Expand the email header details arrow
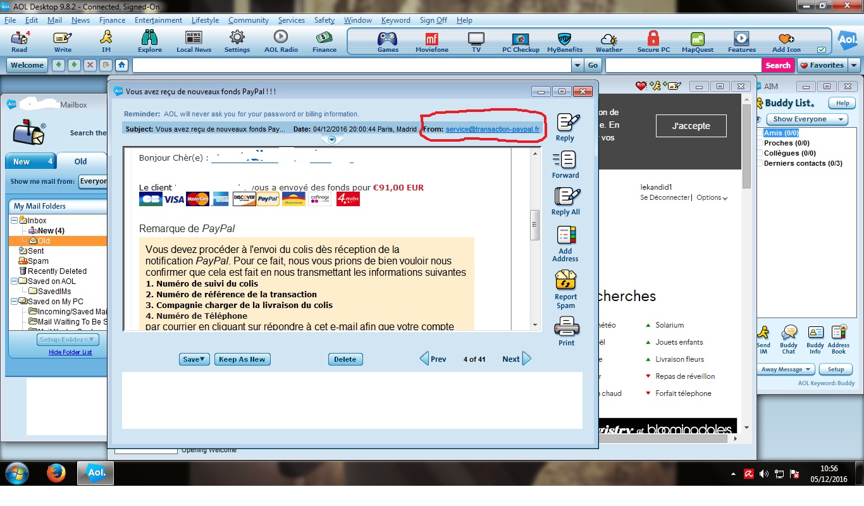864x506 pixels. (331, 139)
